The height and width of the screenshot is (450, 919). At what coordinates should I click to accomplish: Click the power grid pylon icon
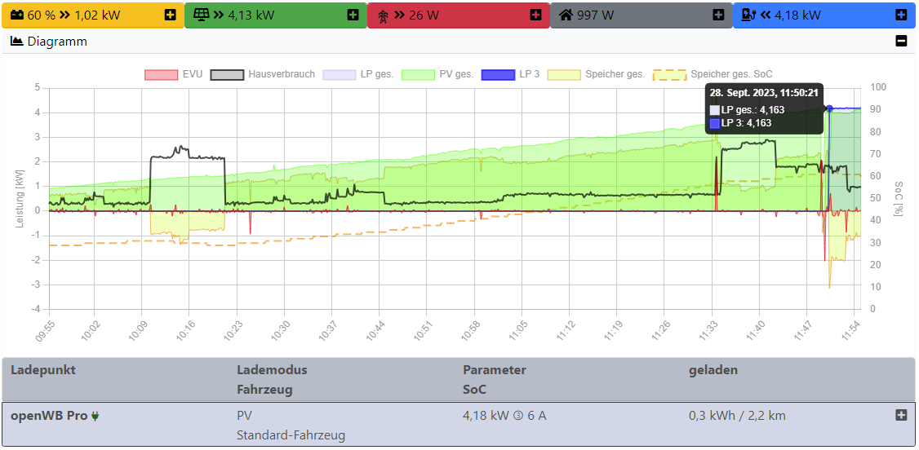click(x=383, y=15)
